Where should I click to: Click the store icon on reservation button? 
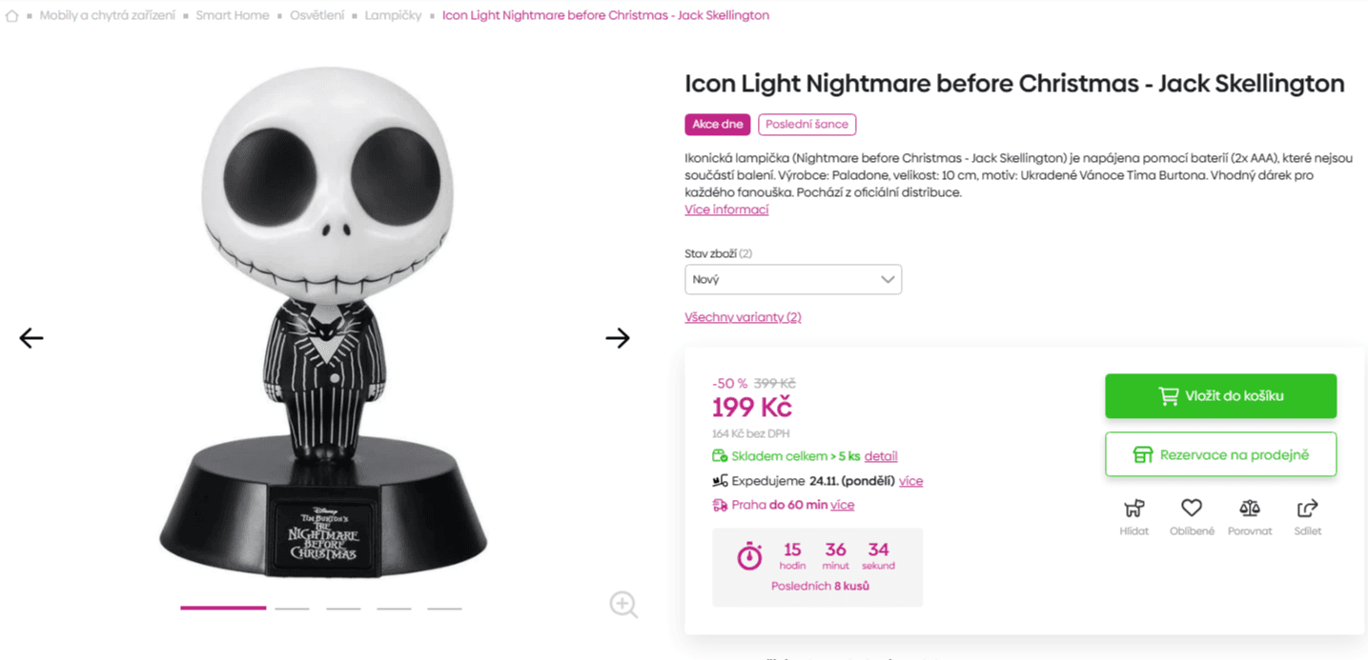pyautogui.click(x=1144, y=454)
